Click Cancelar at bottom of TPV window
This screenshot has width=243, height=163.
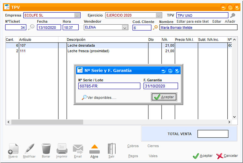227,156
